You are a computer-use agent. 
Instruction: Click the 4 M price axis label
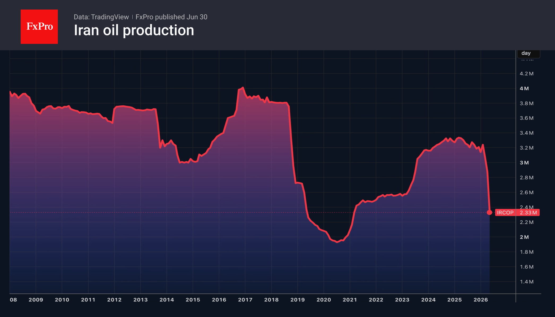(x=524, y=89)
